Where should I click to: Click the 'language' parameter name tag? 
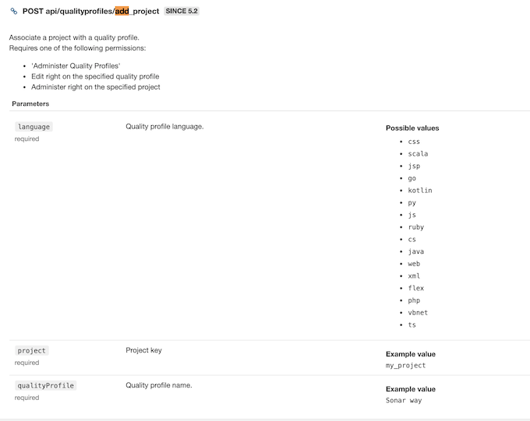tap(34, 127)
